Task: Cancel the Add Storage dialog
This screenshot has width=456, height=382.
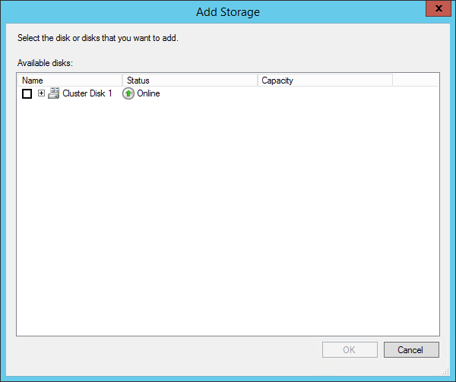Action: 411,349
